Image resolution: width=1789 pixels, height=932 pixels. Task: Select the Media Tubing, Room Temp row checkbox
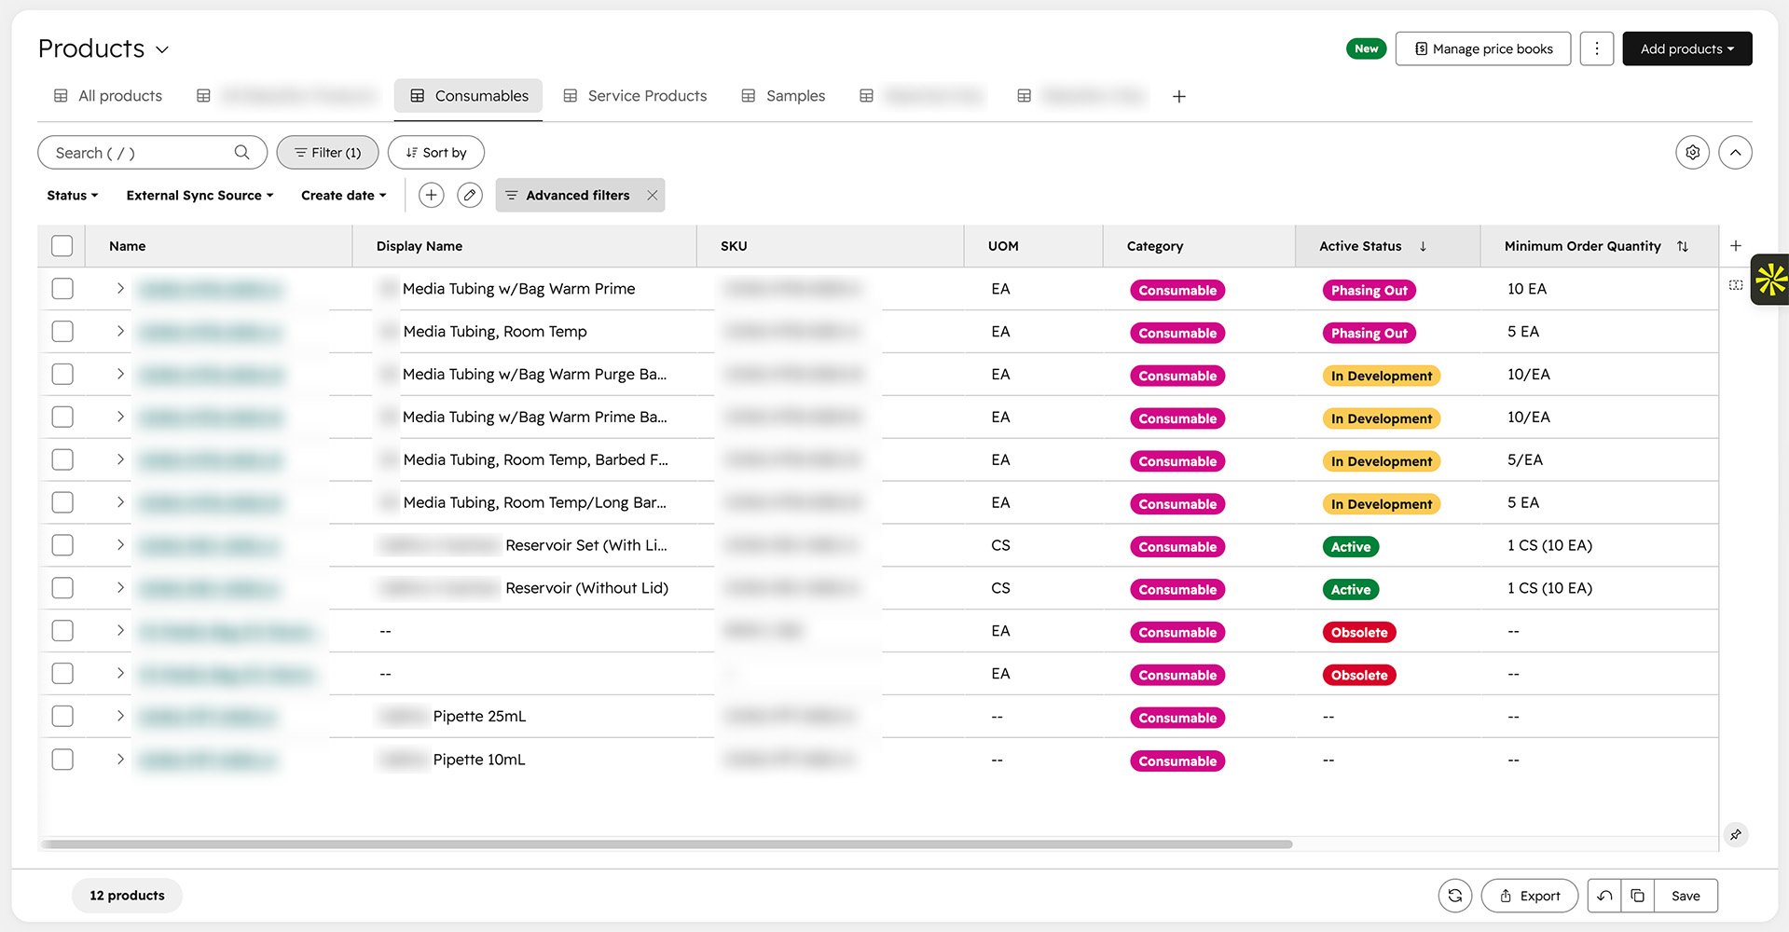point(62,332)
